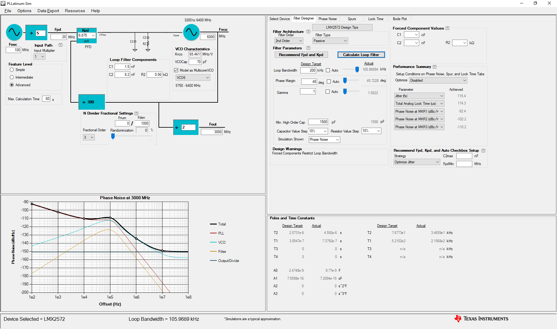Switch to the Spurs tab

click(352, 19)
